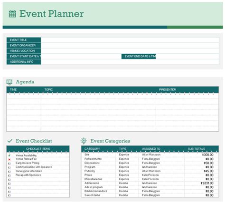225x203 pixels.
Task: Select the $1,831.00 Admissions subtotal cell
Action: 202,183
